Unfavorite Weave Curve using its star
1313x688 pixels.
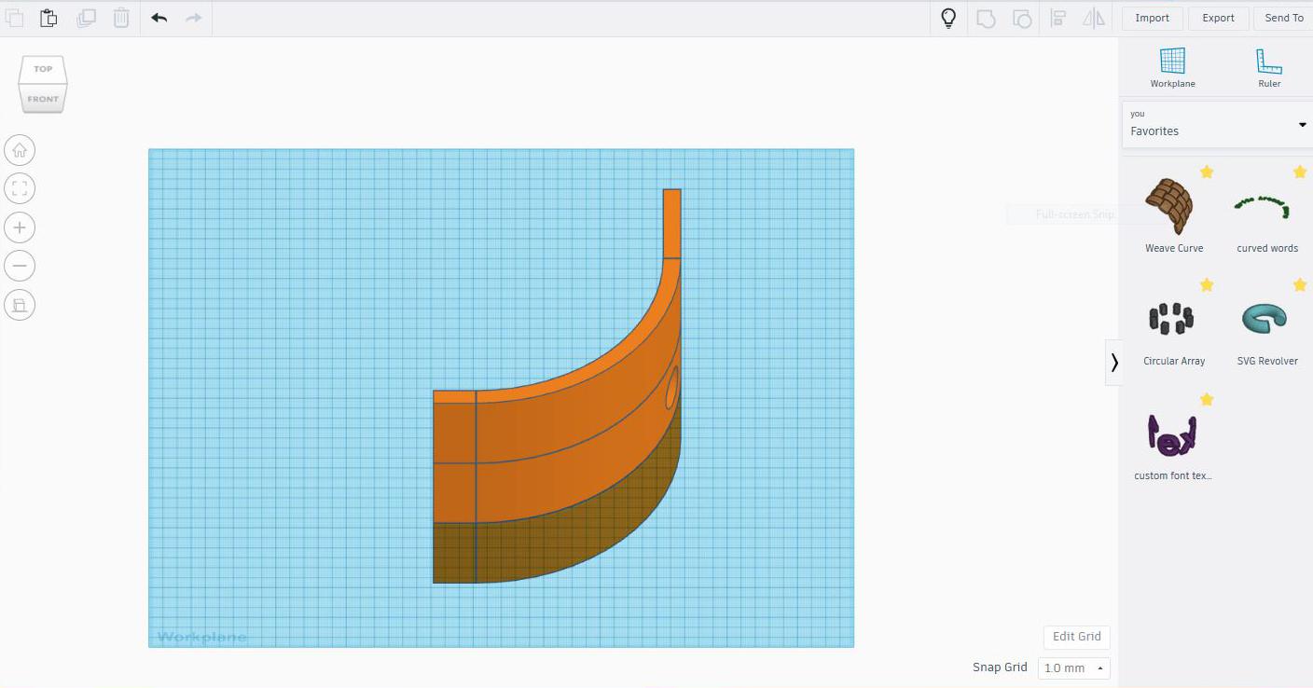pyautogui.click(x=1207, y=172)
